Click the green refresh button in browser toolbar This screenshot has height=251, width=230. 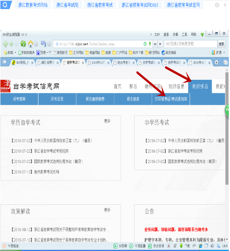pyautogui.click(x=24, y=44)
